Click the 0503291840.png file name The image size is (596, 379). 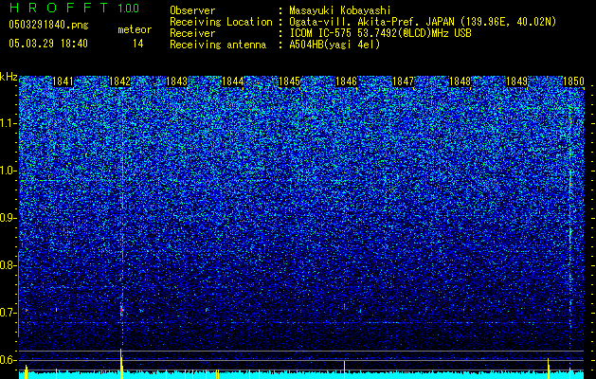pyautogui.click(x=48, y=25)
